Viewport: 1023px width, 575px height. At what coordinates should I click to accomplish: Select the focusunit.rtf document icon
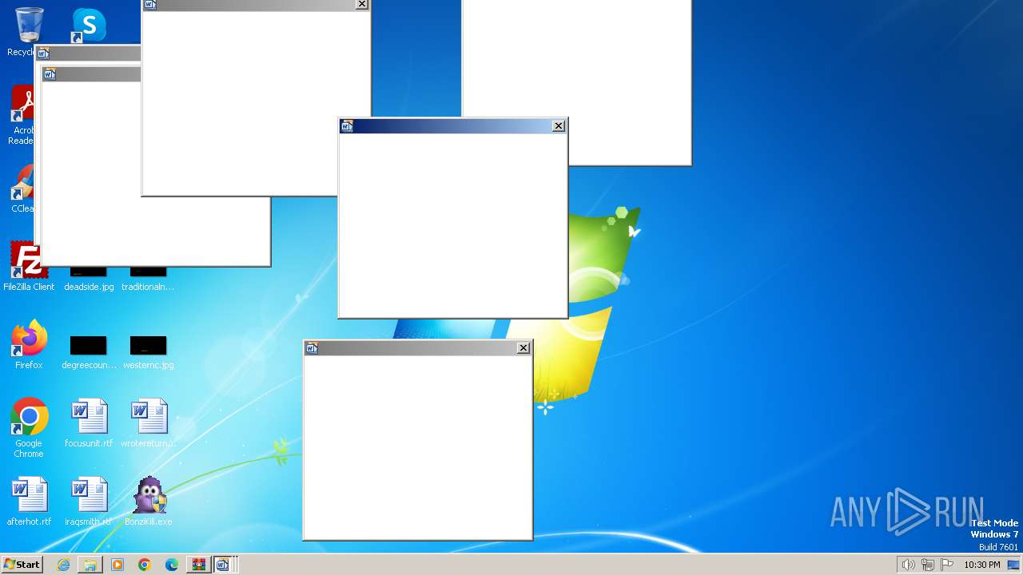click(89, 417)
